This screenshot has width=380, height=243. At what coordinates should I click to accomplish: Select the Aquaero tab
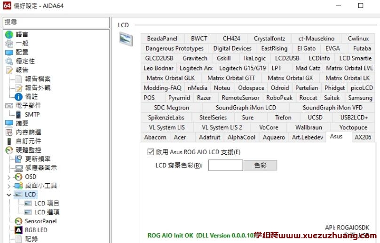[x=274, y=137]
